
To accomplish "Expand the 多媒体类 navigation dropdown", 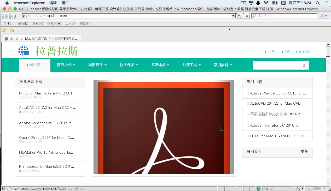I will coord(160,65).
